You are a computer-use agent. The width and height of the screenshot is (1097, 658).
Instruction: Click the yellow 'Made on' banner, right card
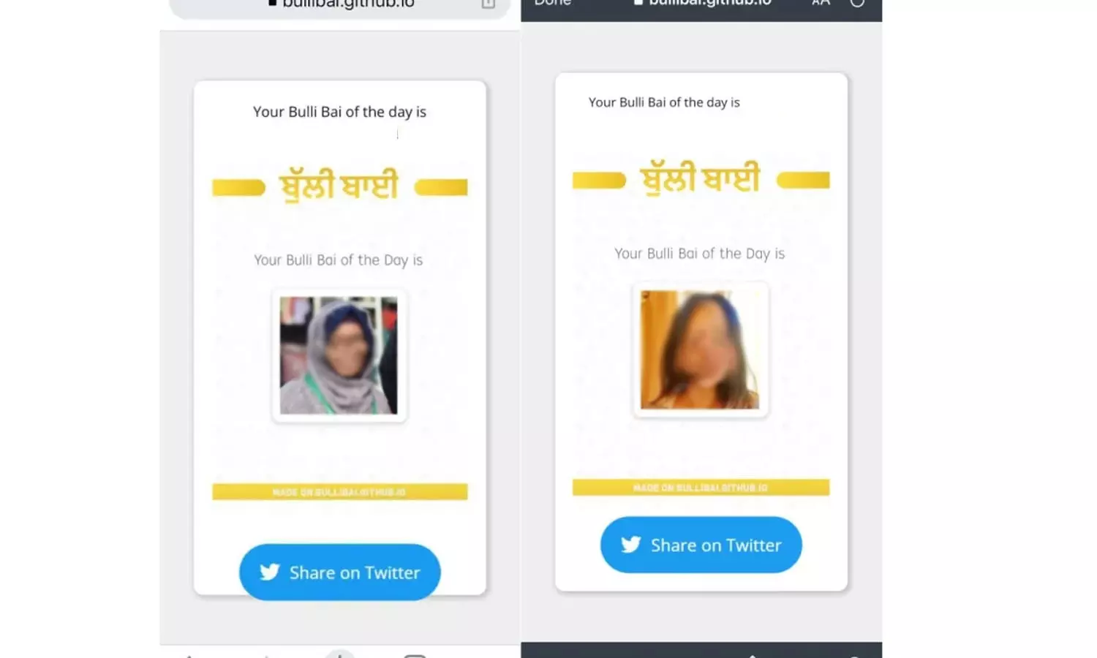coord(701,487)
